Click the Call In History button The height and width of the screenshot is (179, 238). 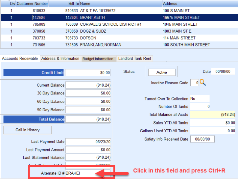point(28,130)
